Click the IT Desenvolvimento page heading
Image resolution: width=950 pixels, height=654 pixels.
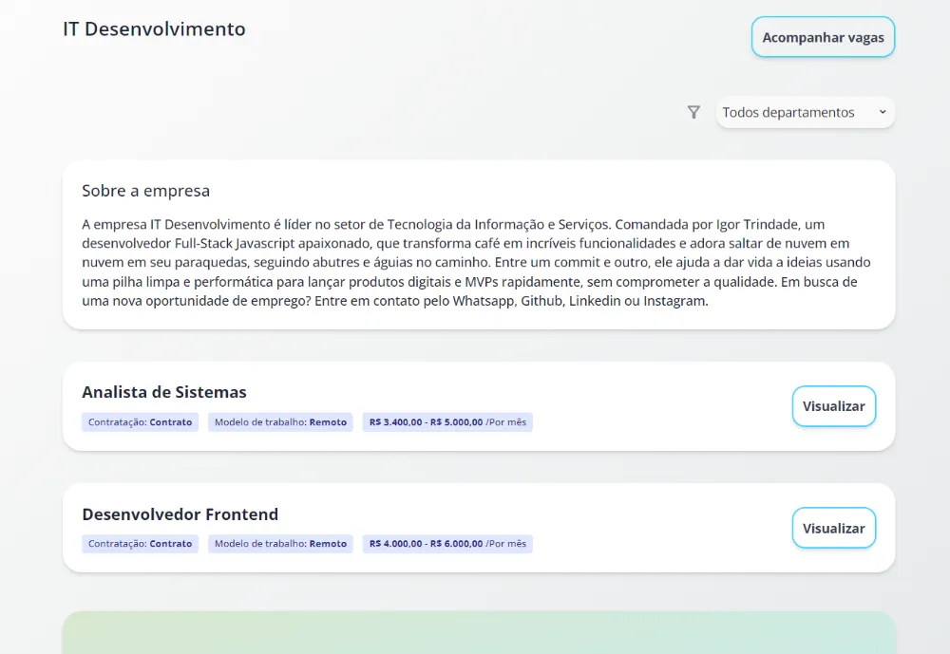pyautogui.click(x=154, y=29)
